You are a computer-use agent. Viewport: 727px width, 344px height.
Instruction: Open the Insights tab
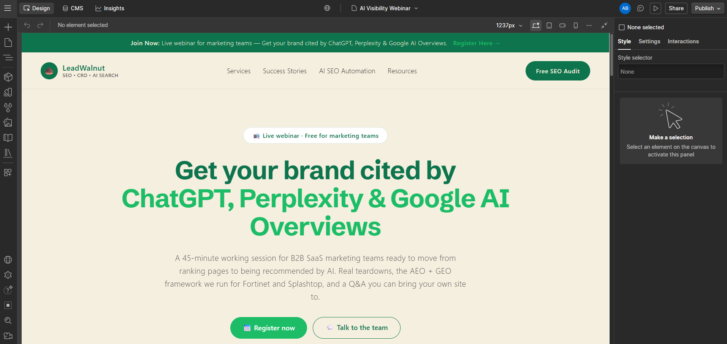[110, 8]
